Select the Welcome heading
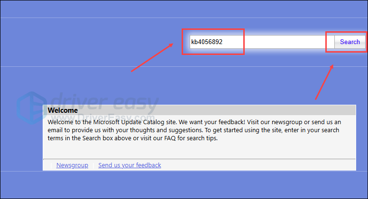 [63, 110]
